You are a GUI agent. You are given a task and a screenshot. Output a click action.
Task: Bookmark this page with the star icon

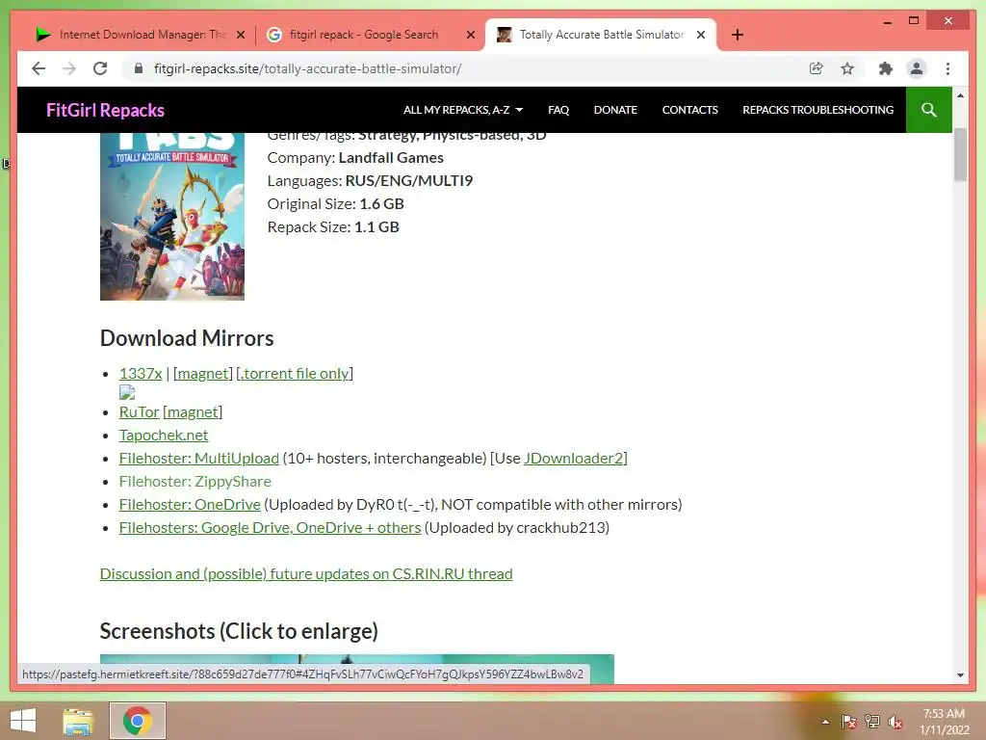tap(847, 68)
